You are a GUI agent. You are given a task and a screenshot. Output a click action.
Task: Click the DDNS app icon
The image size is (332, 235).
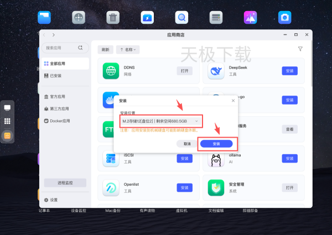[112, 71]
